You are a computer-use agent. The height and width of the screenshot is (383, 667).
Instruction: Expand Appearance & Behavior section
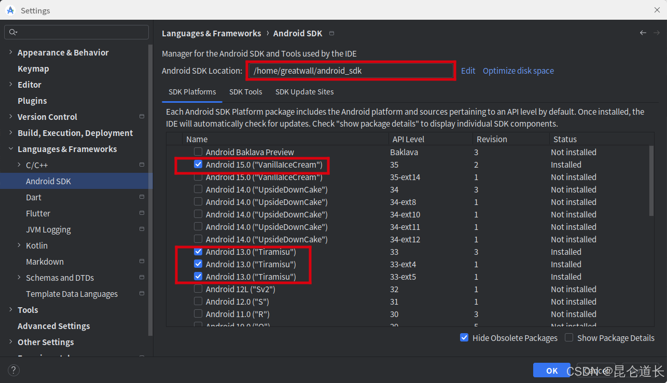click(11, 52)
